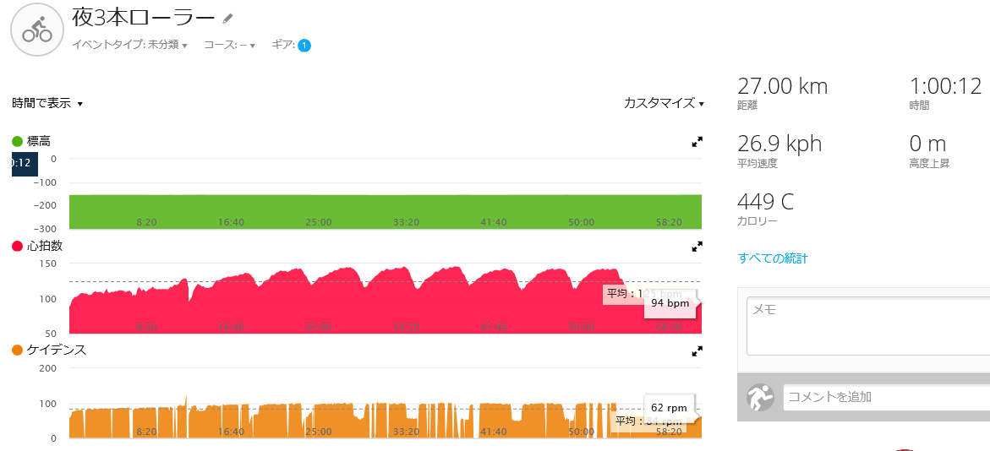Open the イベントタイプ dropdown
Screen dimensions: 990x451
[x=129, y=46]
